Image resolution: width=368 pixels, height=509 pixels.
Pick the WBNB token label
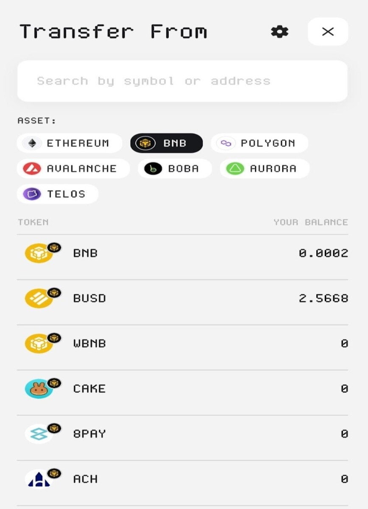(x=89, y=343)
